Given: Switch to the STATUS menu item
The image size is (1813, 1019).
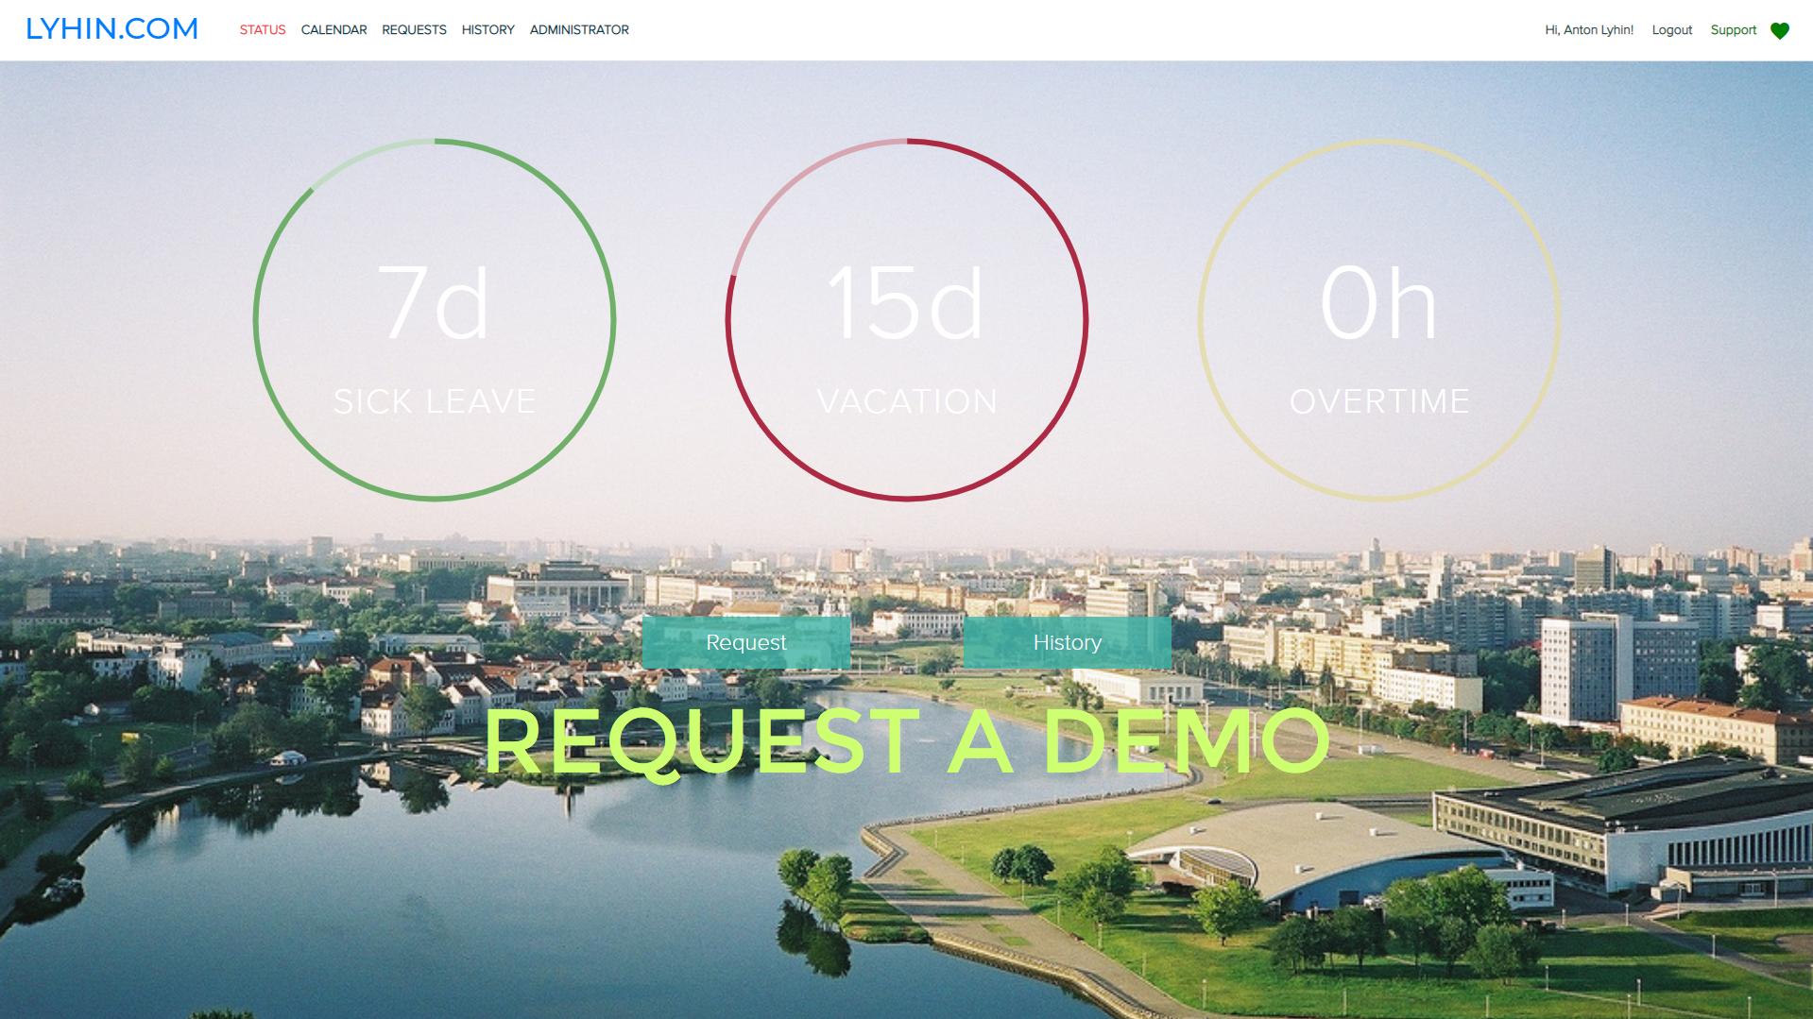Looking at the screenshot, I should (262, 30).
